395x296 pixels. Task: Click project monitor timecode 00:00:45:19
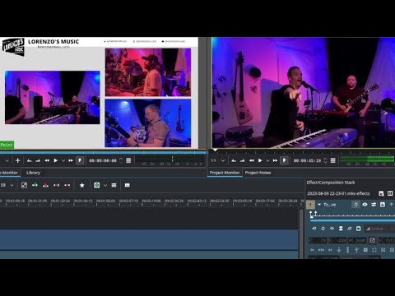click(x=307, y=160)
